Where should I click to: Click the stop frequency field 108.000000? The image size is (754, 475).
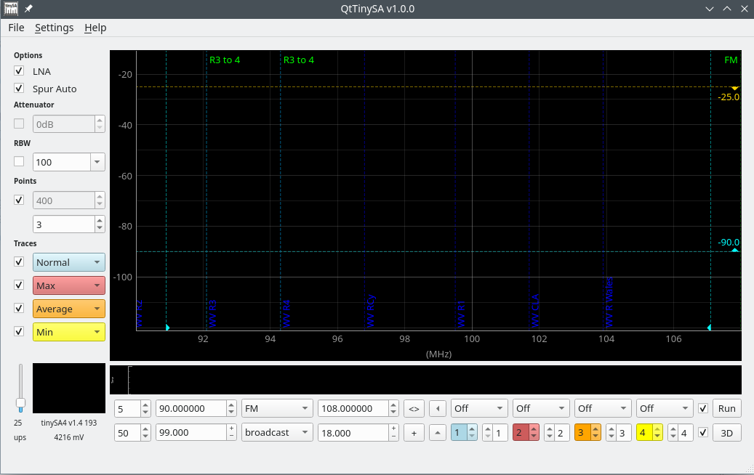[358, 409]
